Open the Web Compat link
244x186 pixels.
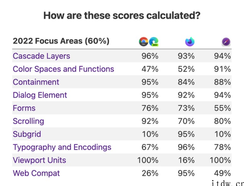pos(36,173)
